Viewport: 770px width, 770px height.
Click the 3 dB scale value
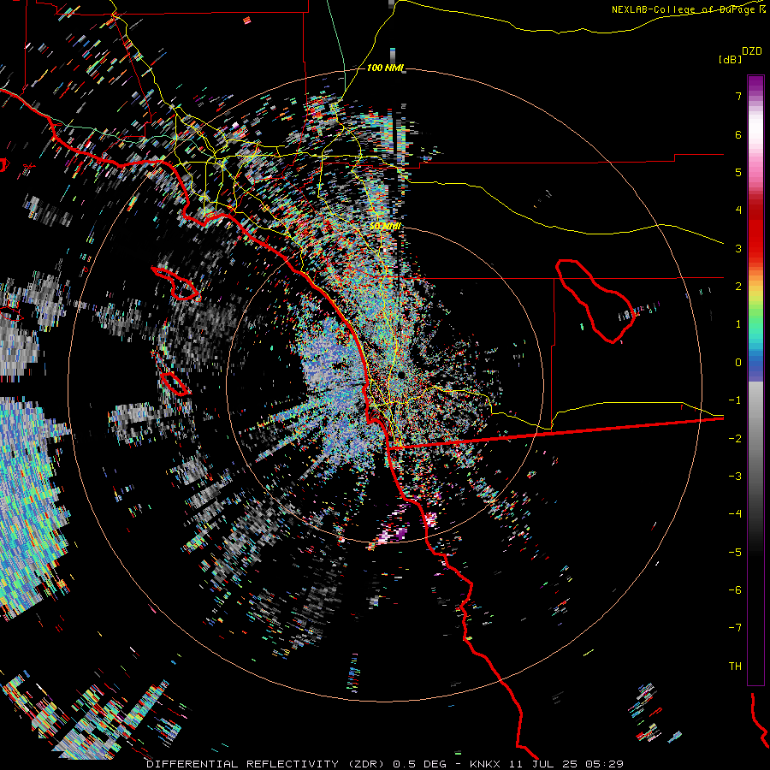738,248
